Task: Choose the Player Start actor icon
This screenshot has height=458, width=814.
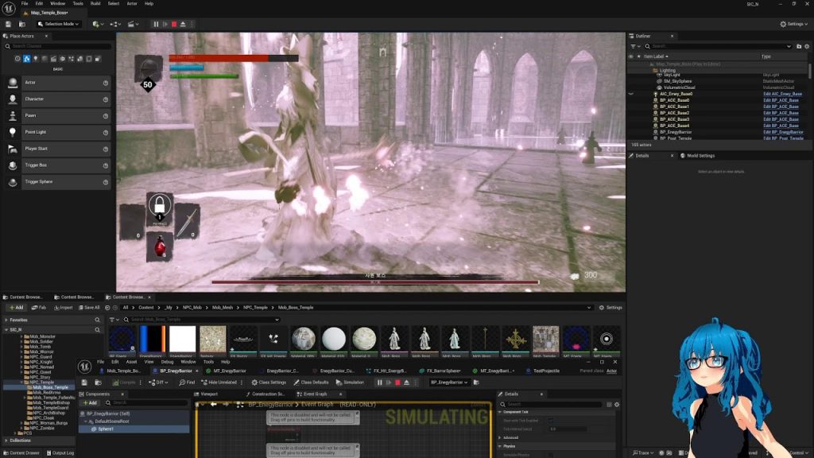Action: coord(13,149)
